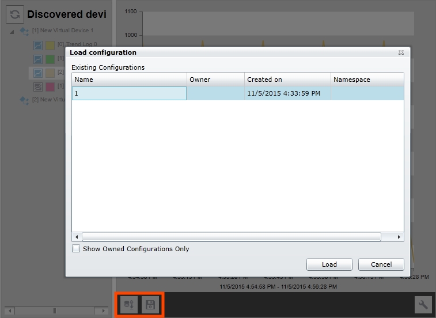Click the New Virtual Device 2 network icon
The image size is (436, 318).
(x=24, y=100)
